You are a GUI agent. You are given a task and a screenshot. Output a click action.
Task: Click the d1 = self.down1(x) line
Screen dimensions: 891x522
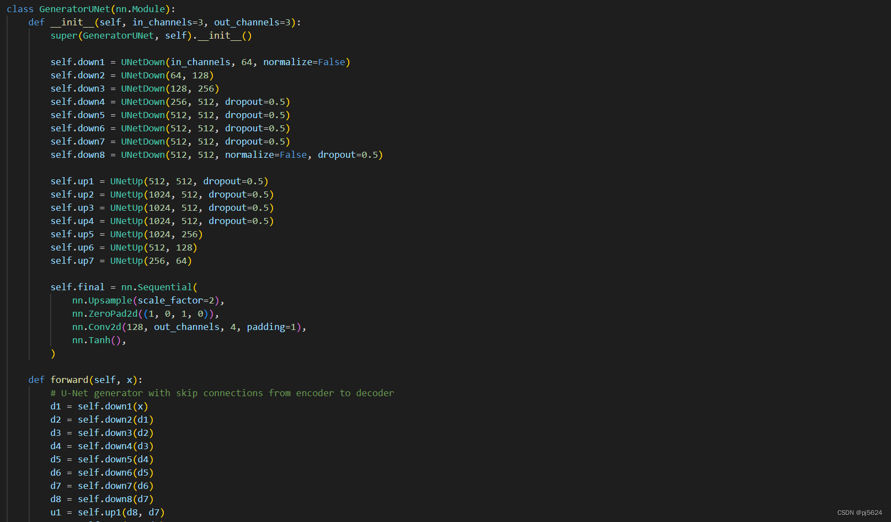(x=99, y=406)
